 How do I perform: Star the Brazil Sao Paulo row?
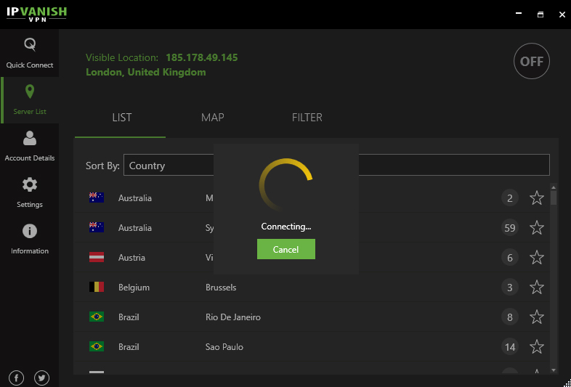[x=537, y=346]
